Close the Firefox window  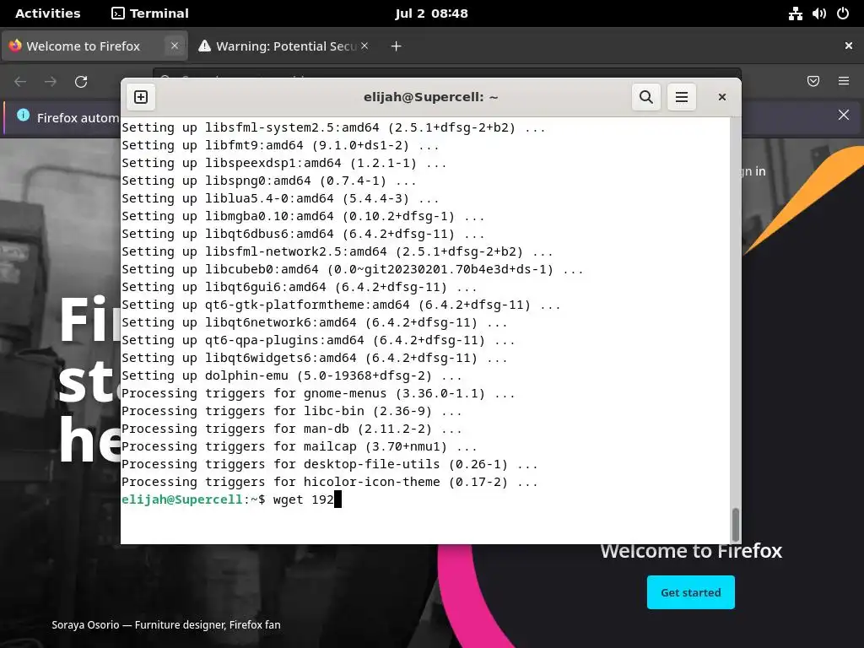point(849,46)
